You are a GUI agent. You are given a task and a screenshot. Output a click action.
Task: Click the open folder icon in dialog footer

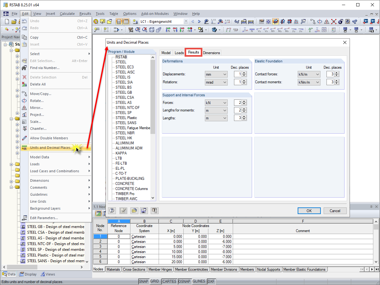(x=134, y=211)
